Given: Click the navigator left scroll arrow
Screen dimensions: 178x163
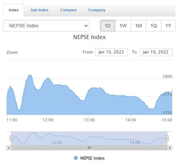Looking at the screenshot, I should 9,148.
